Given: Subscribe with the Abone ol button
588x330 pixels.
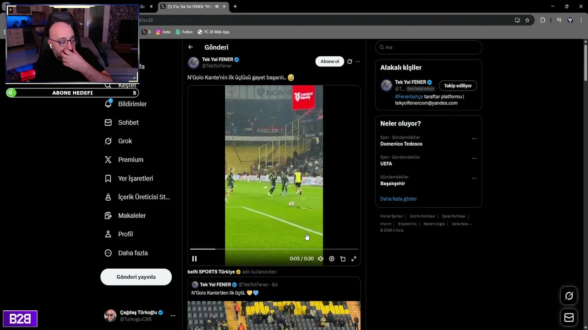Looking at the screenshot, I should pos(329,61).
